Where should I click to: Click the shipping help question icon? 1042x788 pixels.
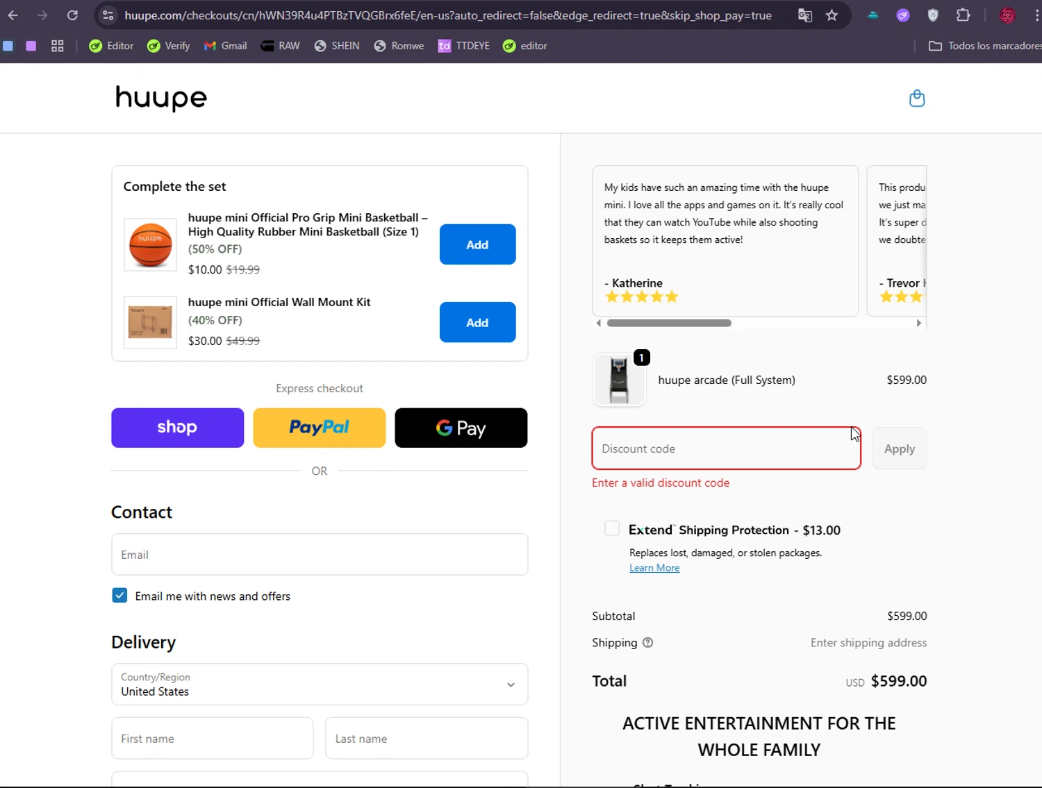[647, 643]
